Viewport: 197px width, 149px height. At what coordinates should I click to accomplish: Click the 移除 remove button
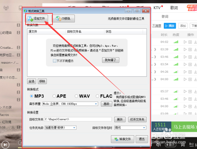42,81
